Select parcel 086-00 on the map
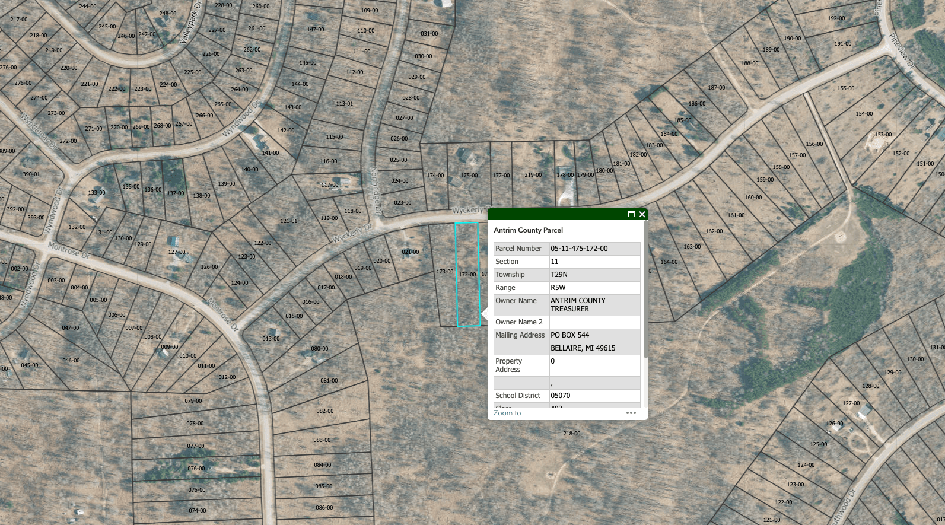Screen dimensions: 945x525 click(x=324, y=508)
